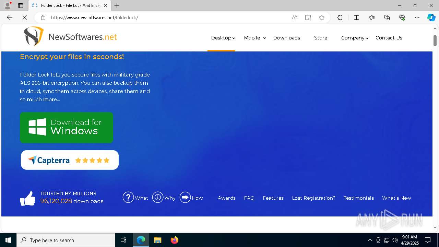
Task: Click Download for Windows button
Action: [67, 128]
